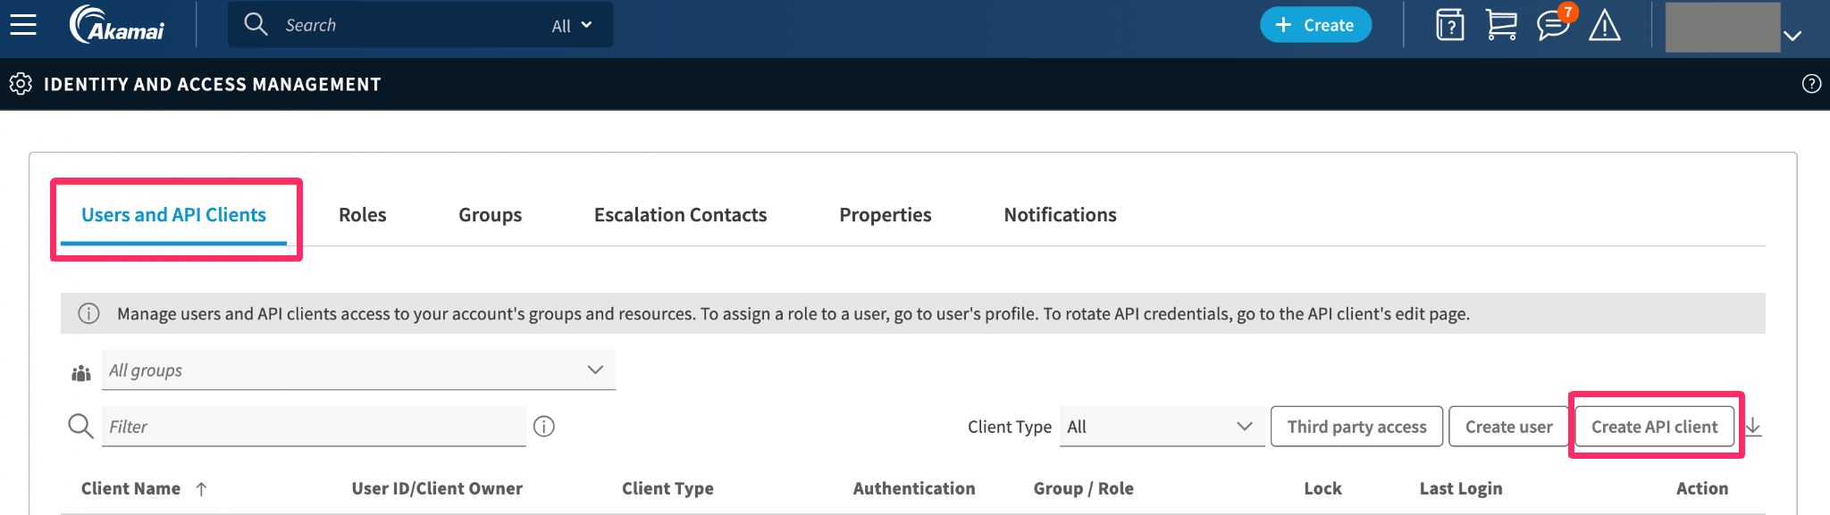Open the help documentation icon in header

(1449, 25)
